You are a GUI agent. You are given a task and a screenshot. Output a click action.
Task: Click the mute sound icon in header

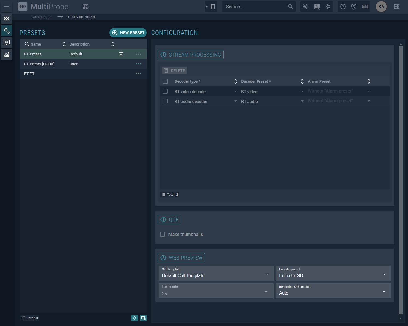[x=306, y=7]
